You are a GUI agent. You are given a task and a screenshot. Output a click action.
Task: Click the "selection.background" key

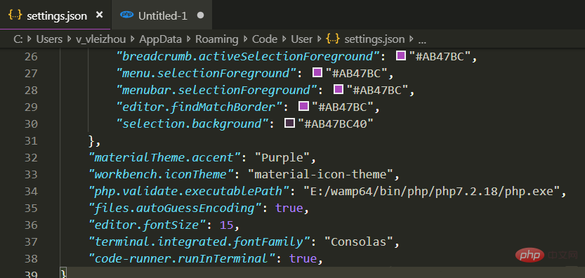click(x=193, y=124)
